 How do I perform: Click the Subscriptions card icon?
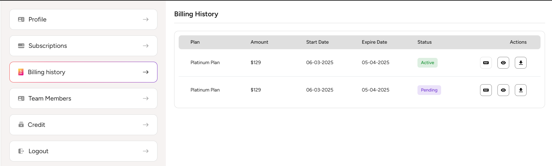pos(21,46)
